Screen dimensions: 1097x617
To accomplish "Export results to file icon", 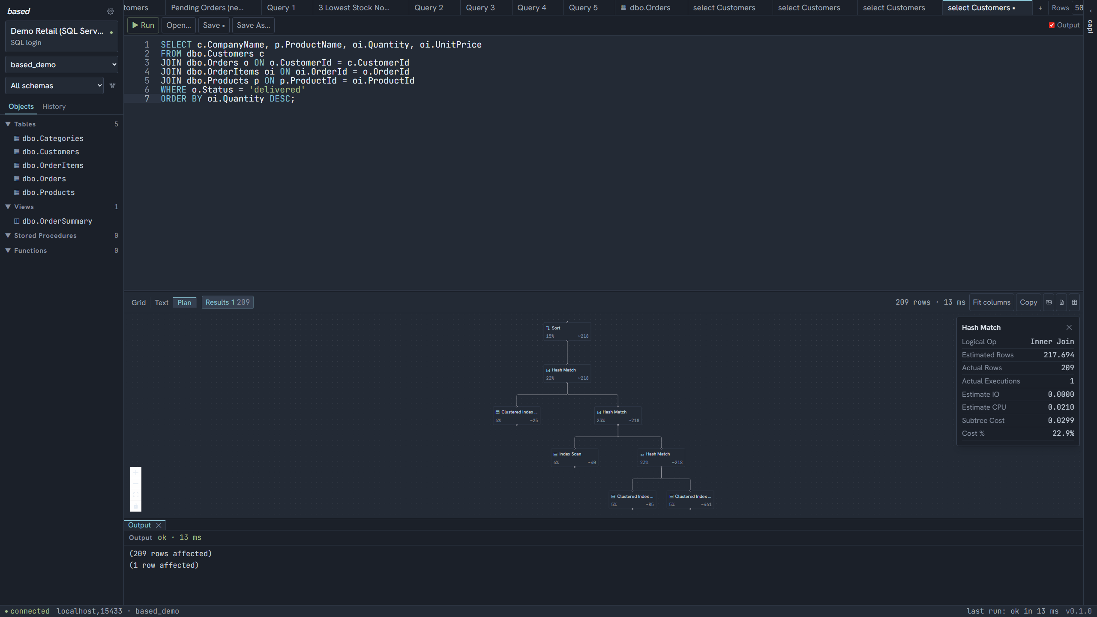I will click(1061, 303).
